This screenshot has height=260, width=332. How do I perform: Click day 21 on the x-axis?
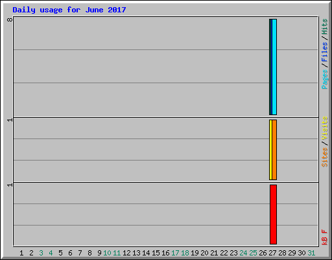(x=214, y=253)
